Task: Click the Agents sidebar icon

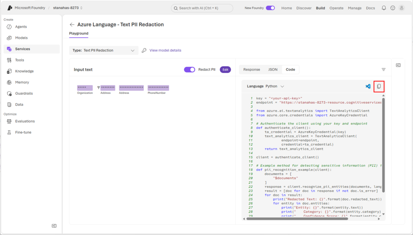Action: 9,27
